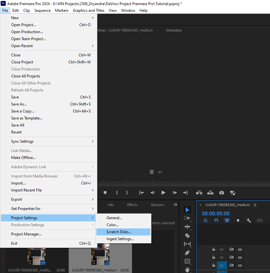Choose Color project settings
This screenshot has width=270, height=273.
(123, 225)
